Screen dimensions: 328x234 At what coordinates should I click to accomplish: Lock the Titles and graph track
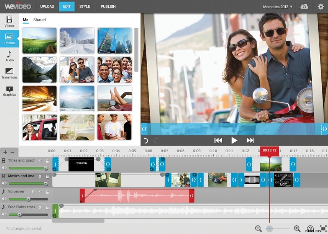pos(48,161)
